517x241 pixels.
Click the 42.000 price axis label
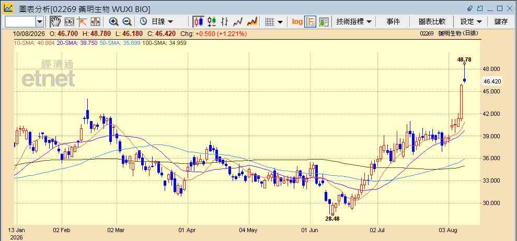pyautogui.click(x=492, y=114)
